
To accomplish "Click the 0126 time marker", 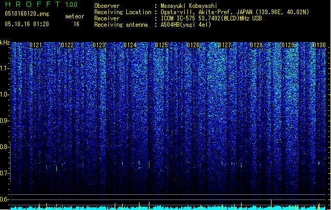I will tap(193, 45).
